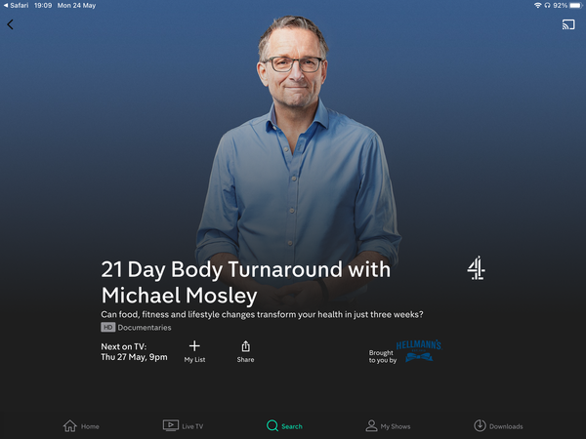Tap the Search magnifier icon

(x=272, y=425)
